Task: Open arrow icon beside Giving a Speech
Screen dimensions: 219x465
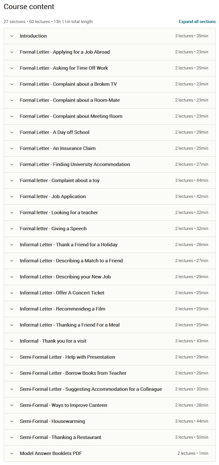Action: pos(12,229)
